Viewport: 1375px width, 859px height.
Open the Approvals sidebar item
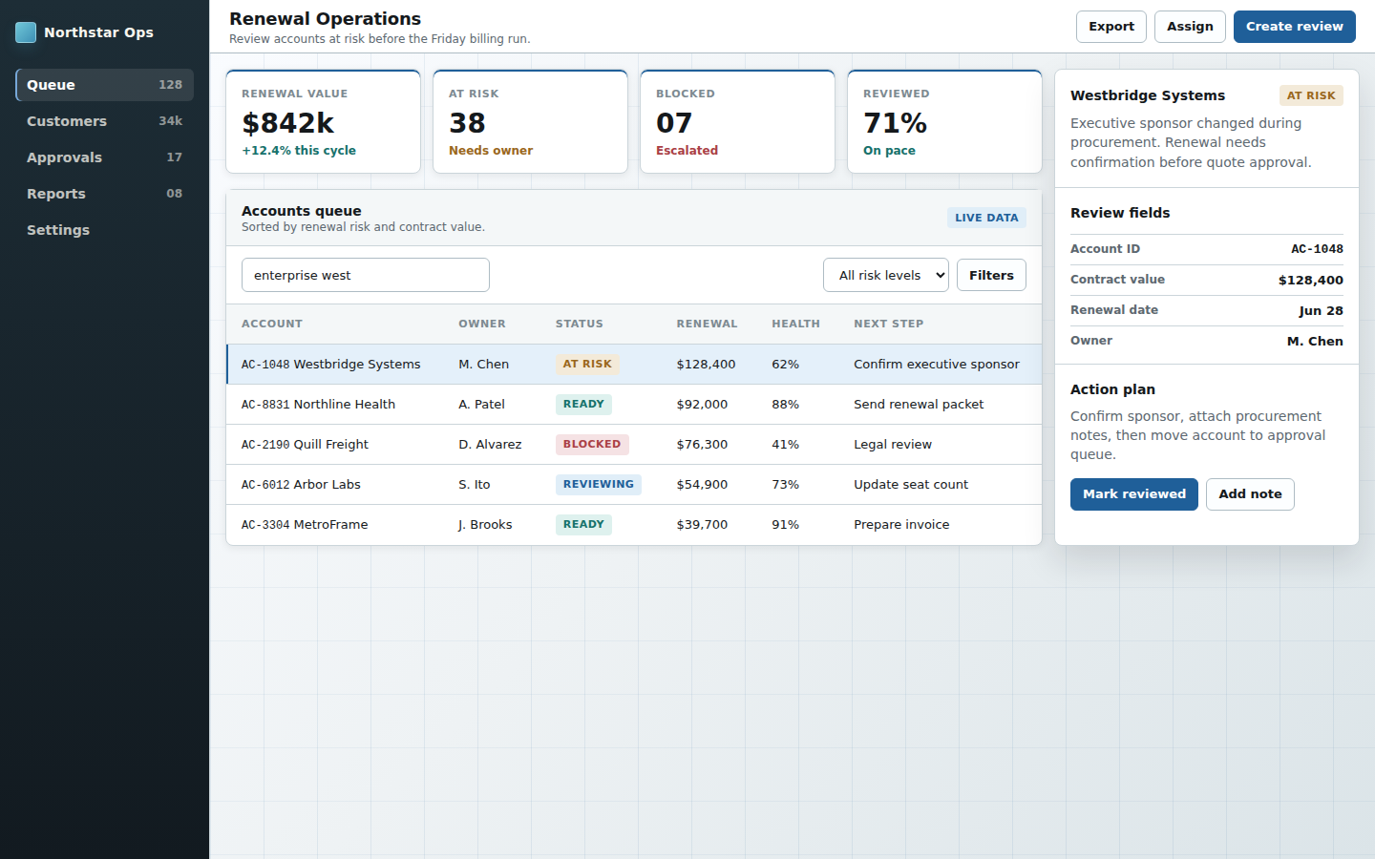click(x=104, y=157)
